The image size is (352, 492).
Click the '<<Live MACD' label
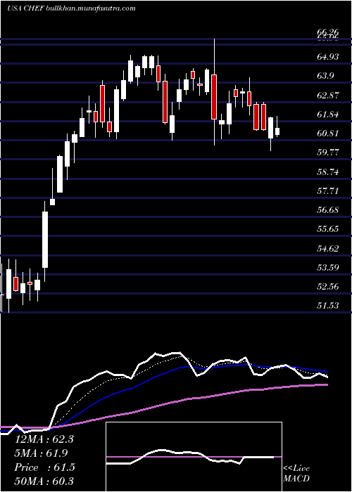tap(296, 473)
